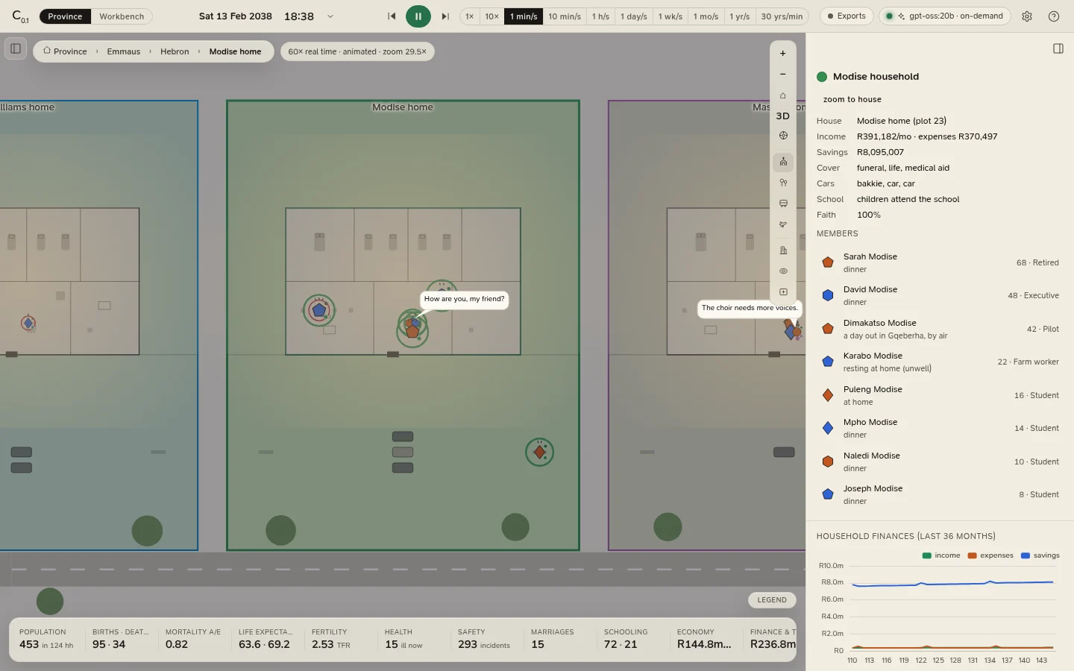Expand the date and time dropdown chevron
This screenshot has height=671, width=1074.
330,16
